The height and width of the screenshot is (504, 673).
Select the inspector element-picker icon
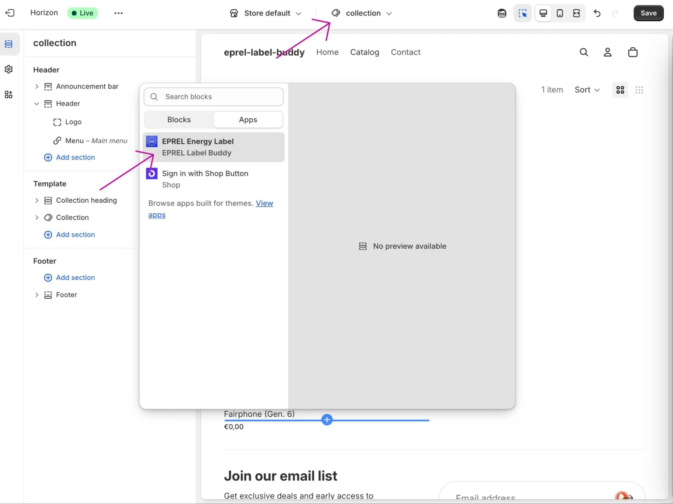522,13
